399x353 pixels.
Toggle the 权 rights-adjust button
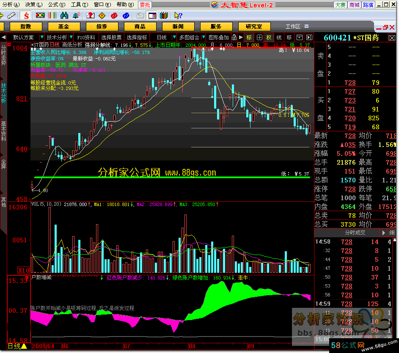pyautogui.click(x=269, y=38)
